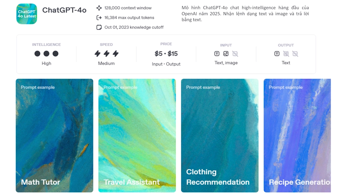
Task: Click the $5 · $15 price text
Action: point(166,54)
